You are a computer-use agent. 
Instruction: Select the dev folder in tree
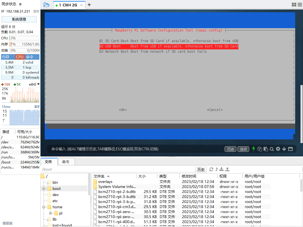point(55,195)
